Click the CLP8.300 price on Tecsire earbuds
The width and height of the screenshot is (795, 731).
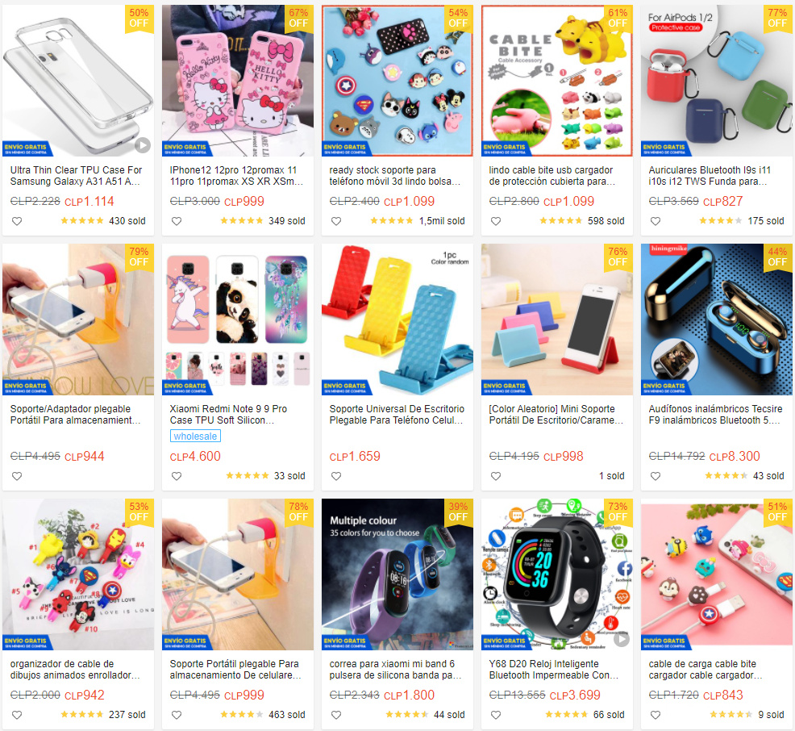[735, 456]
